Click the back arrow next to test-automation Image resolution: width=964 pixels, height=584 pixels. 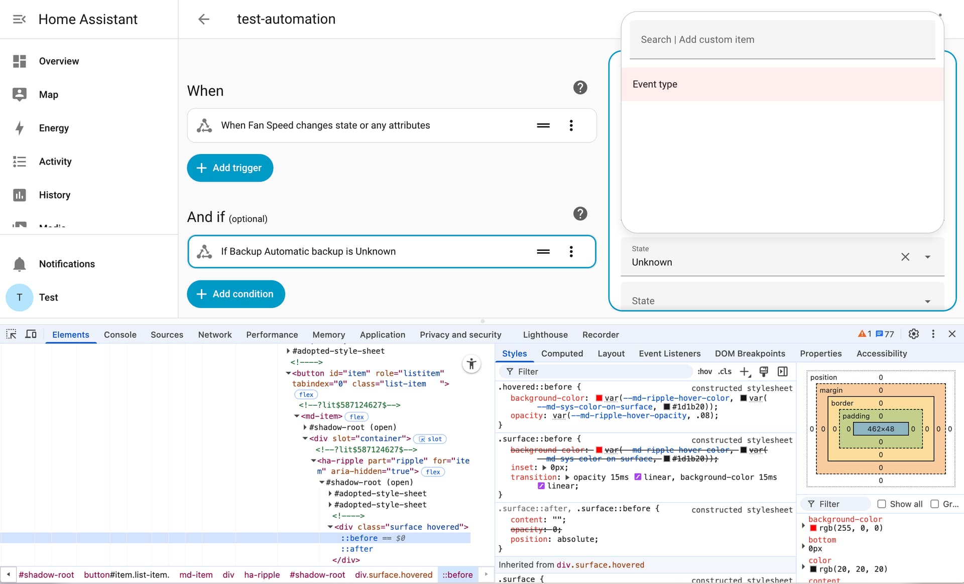pyautogui.click(x=203, y=19)
